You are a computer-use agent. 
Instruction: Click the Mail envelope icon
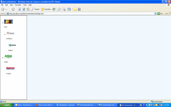click(x=59, y=9)
